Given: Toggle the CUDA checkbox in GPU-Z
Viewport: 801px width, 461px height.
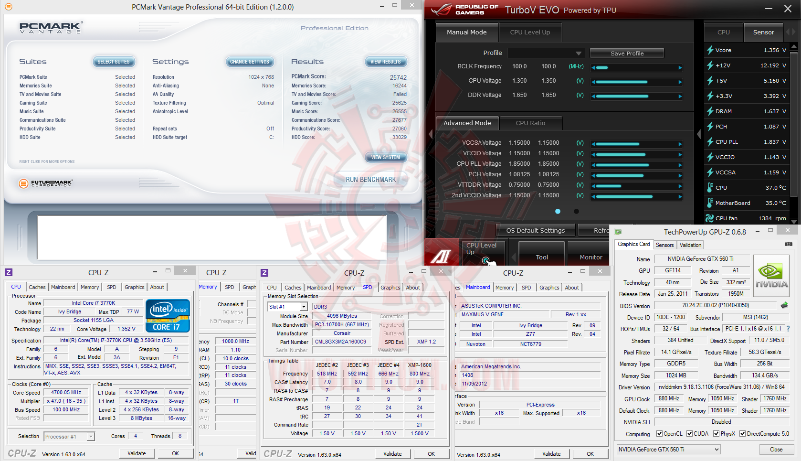Looking at the screenshot, I should (x=689, y=434).
